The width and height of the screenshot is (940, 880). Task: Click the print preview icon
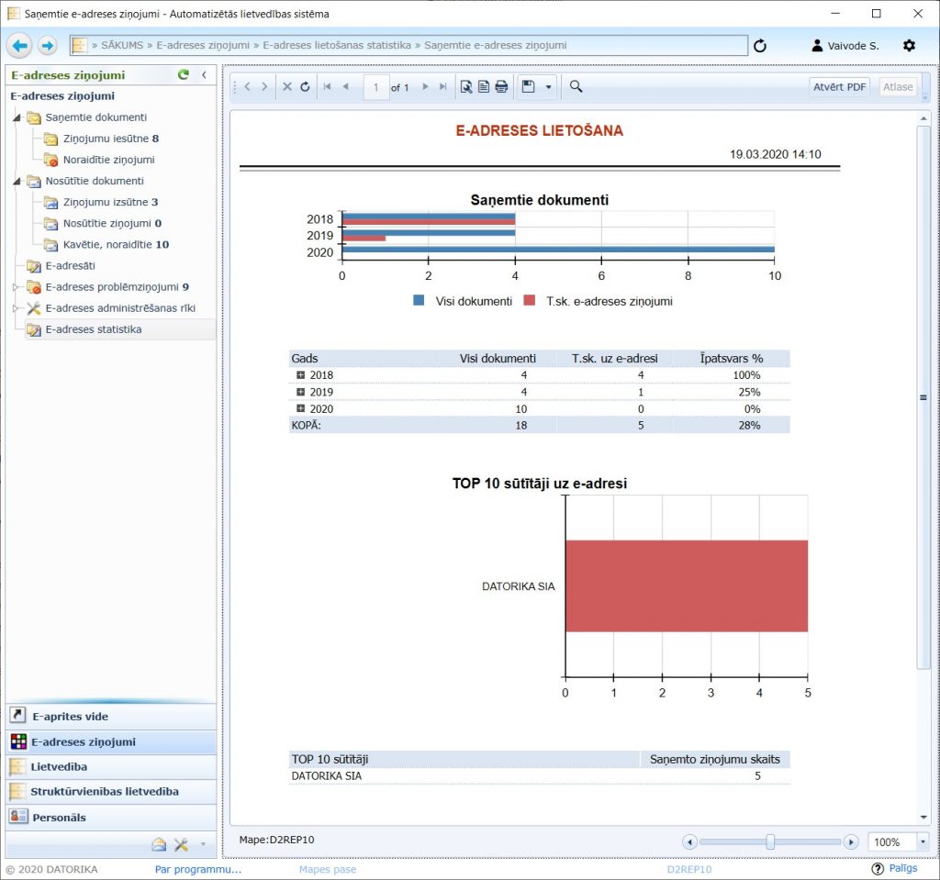[466, 87]
